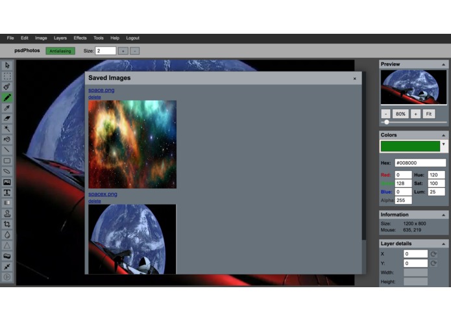Click the Alpha value input field
Screen dimensions: 451x321
(403, 200)
